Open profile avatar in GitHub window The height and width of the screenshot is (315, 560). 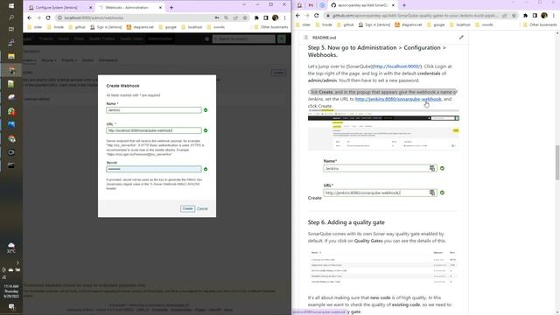point(544,16)
